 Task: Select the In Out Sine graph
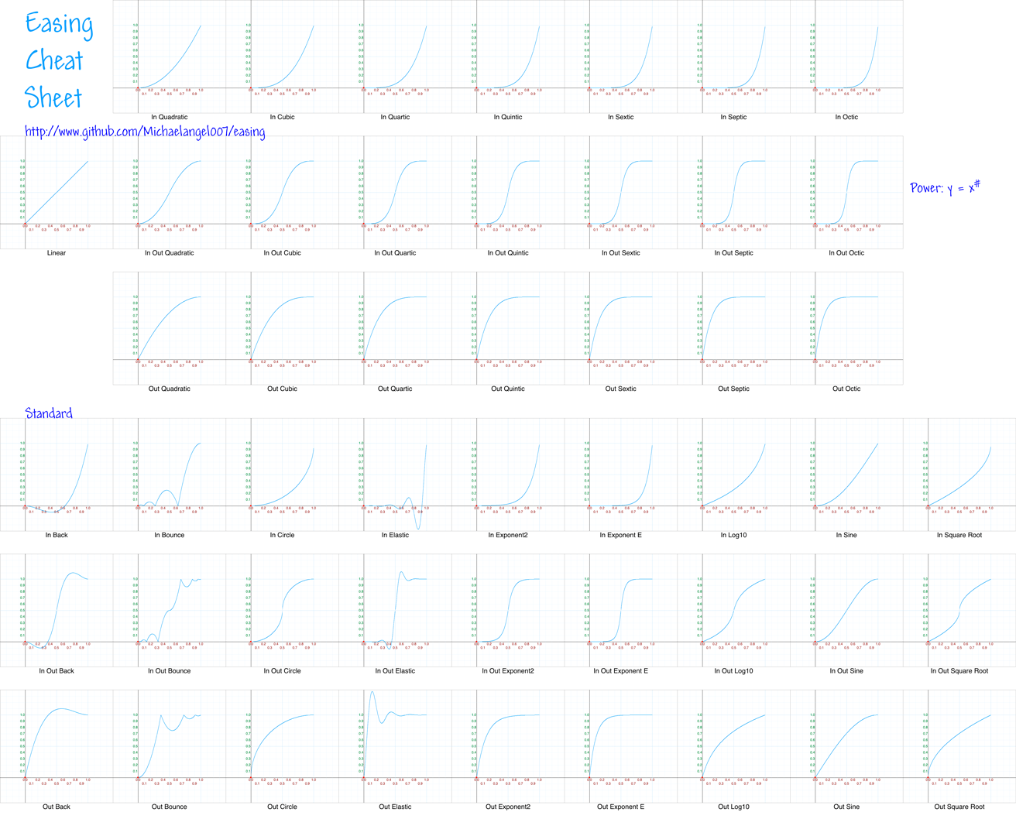click(x=846, y=611)
